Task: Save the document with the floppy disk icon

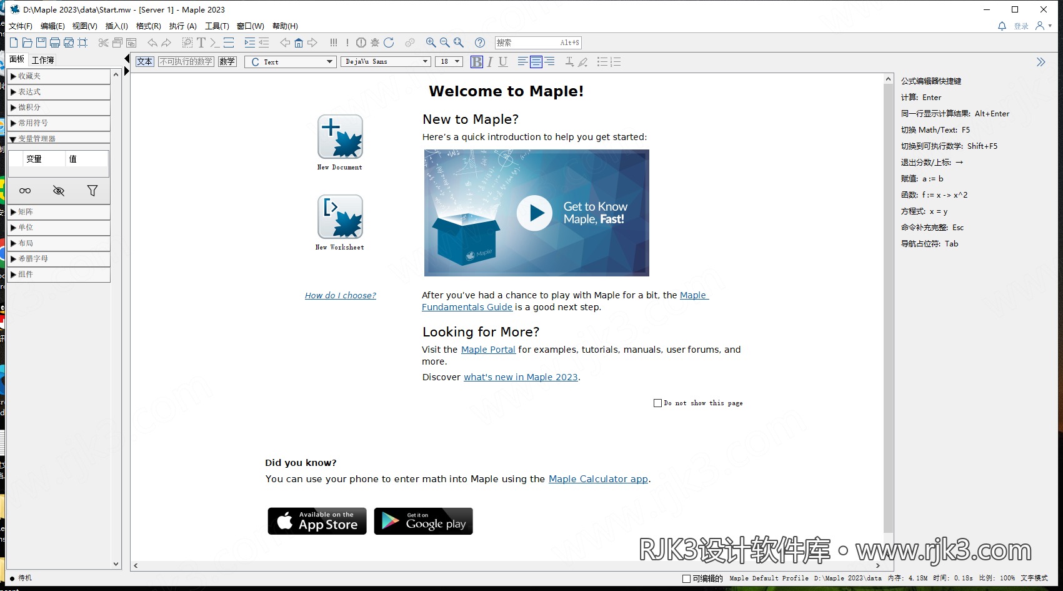Action: 41,43
